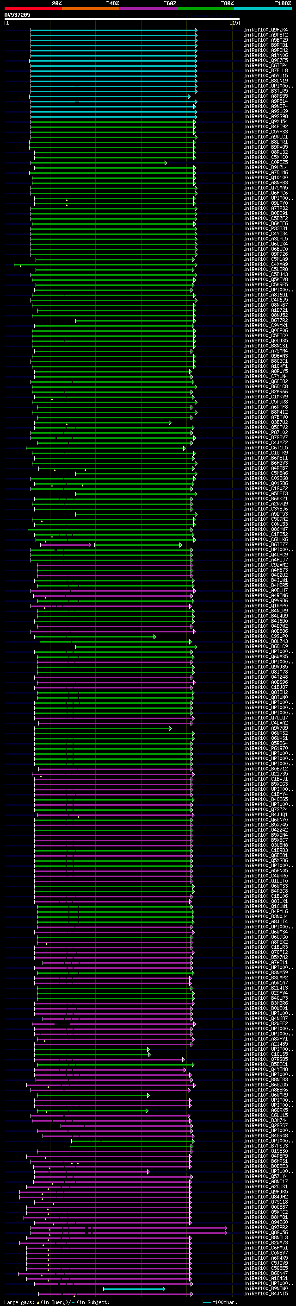Open hit UniRef100_A8MS55
The image size is (296, 1306).
click(x=265, y=96)
